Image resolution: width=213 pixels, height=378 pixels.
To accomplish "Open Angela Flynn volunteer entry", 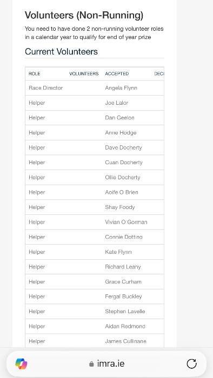I will tap(121, 88).
